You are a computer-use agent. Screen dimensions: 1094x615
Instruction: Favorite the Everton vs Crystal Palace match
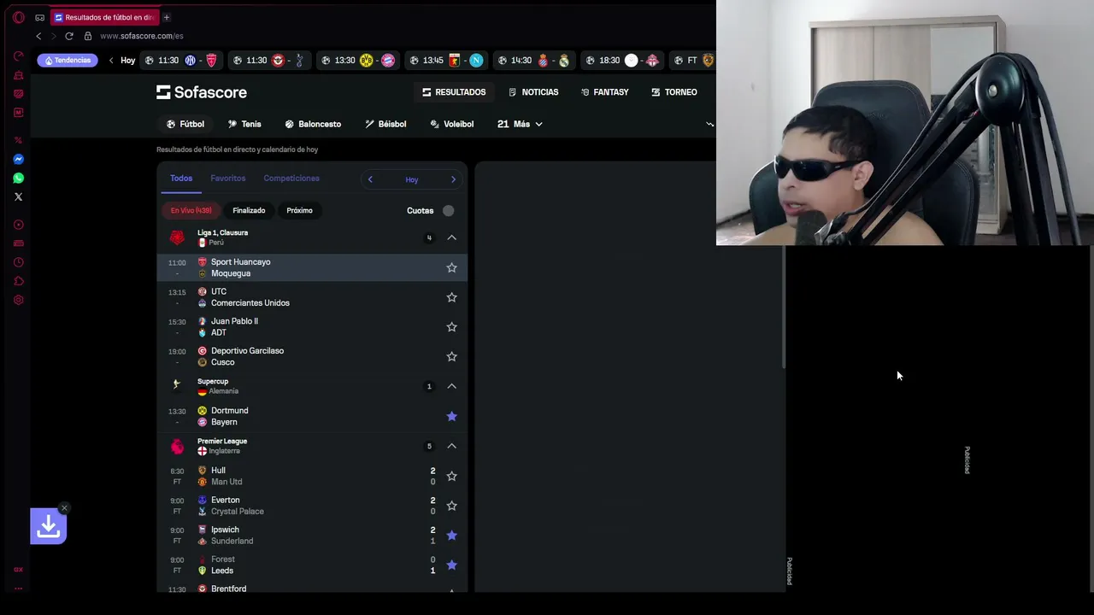[x=451, y=506]
